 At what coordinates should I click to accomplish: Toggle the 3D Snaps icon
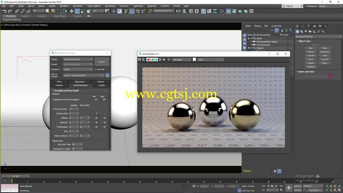click(x=126, y=11)
